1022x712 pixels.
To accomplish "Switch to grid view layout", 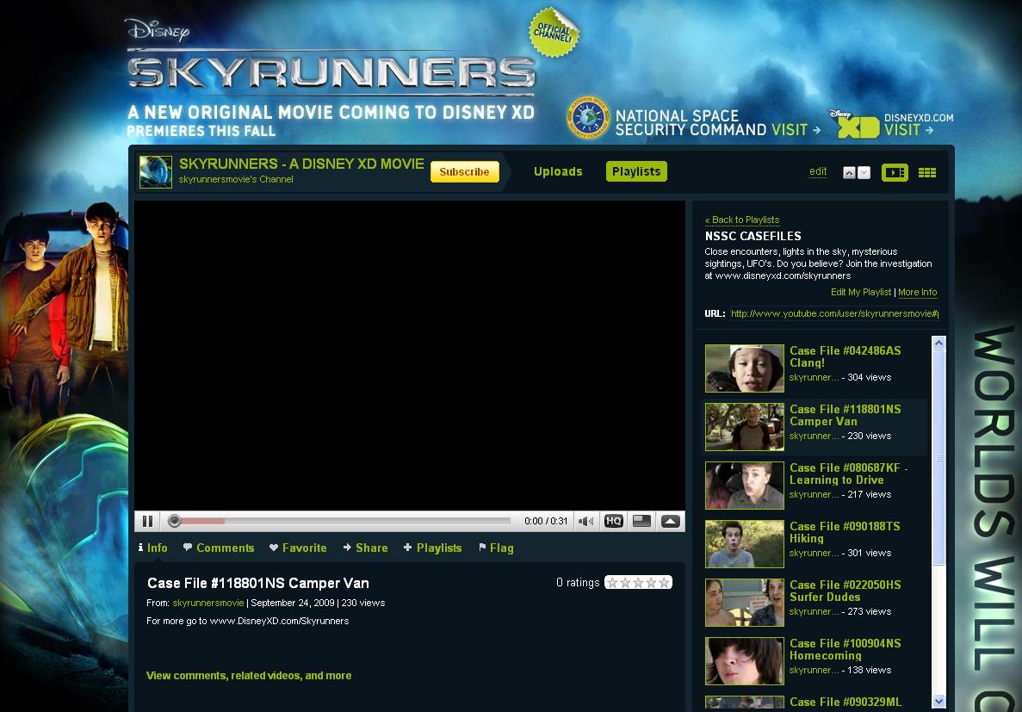I will coord(926,172).
